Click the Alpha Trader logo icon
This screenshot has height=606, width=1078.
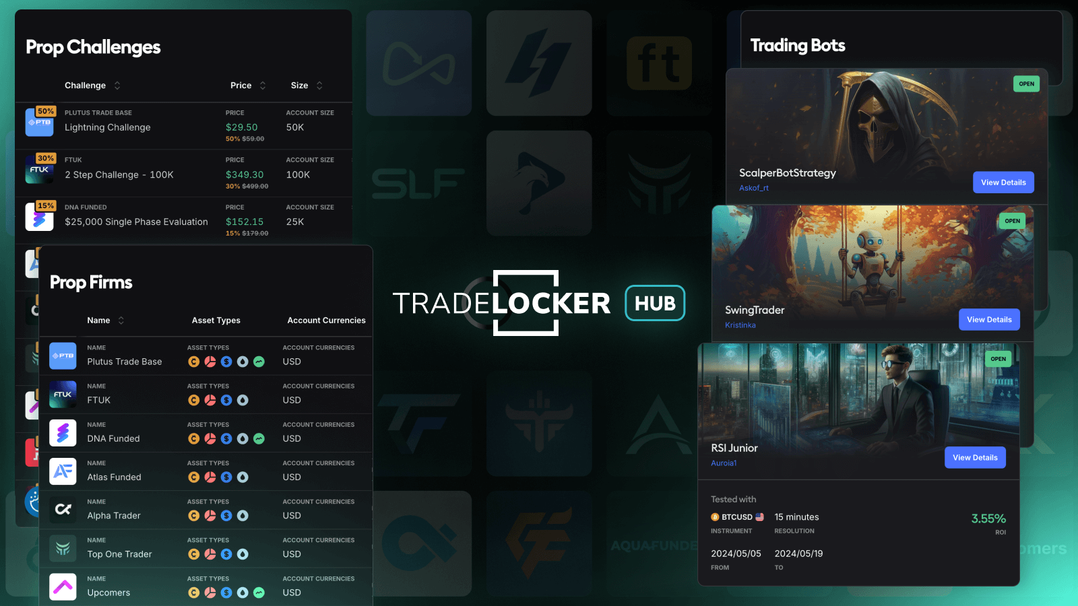63,510
